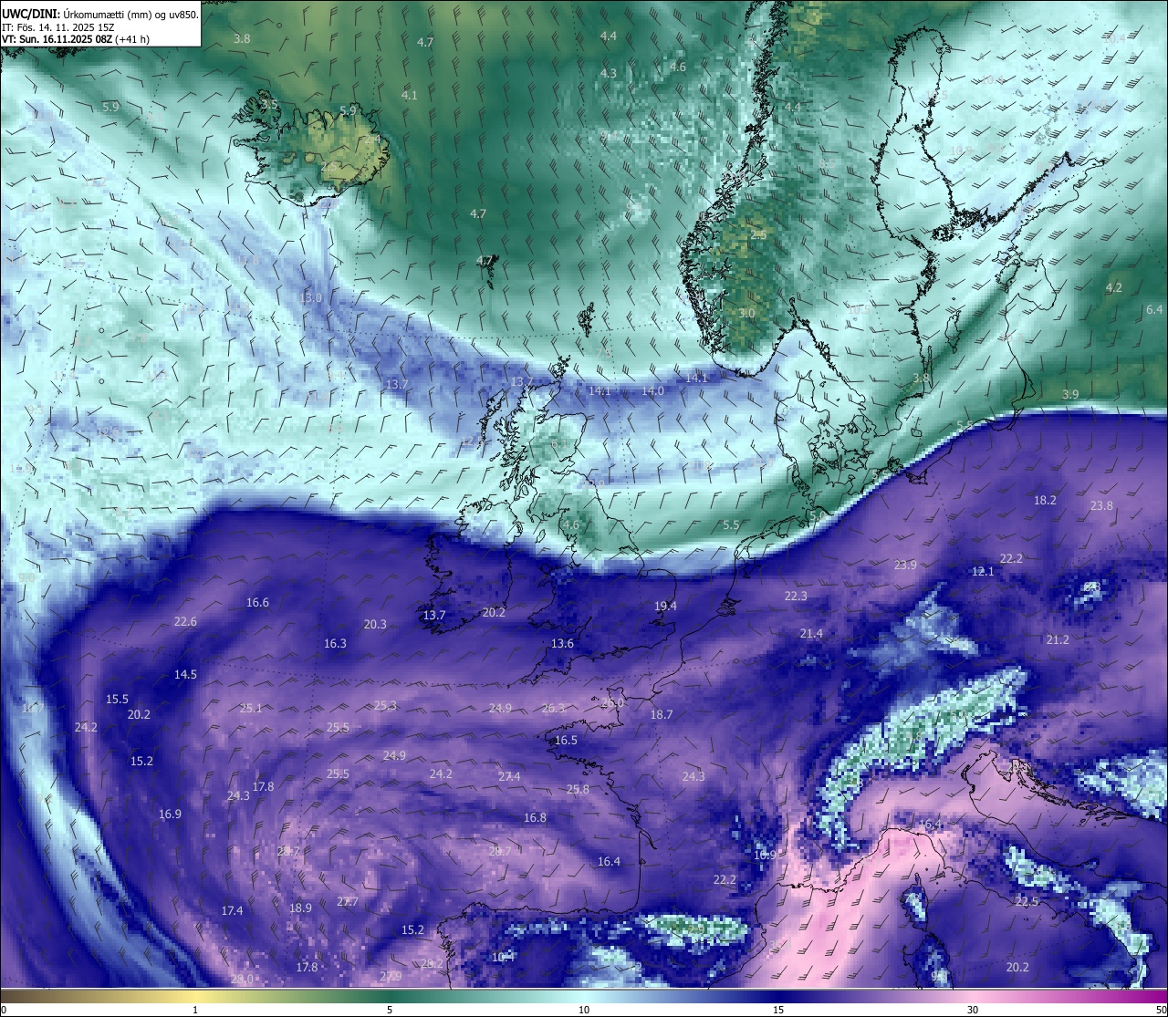Click the 15.5 value in the Atlantic
The height and width of the screenshot is (1017, 1168).
(x=117, y=700)
